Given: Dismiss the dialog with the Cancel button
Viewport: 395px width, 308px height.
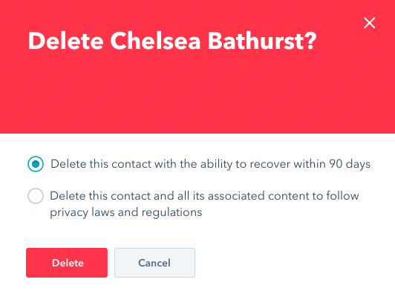Looking at the screenshot, I should 154,263.
